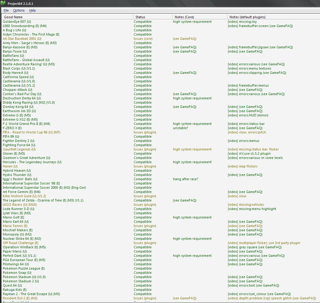Select Iggy's Reckin' Balls (U)

(20, 179)
